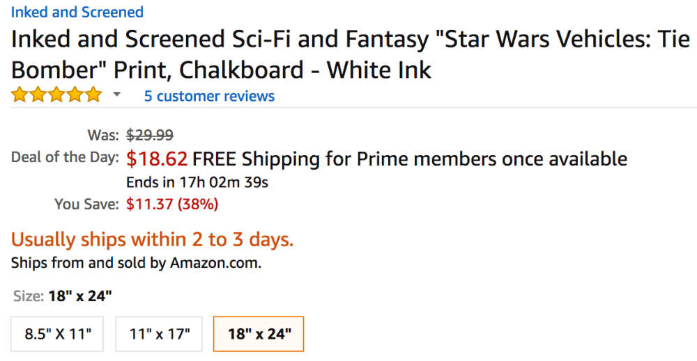Click the middle star of the rating
The image size is (697, 361).
click(x=56, y=95)
